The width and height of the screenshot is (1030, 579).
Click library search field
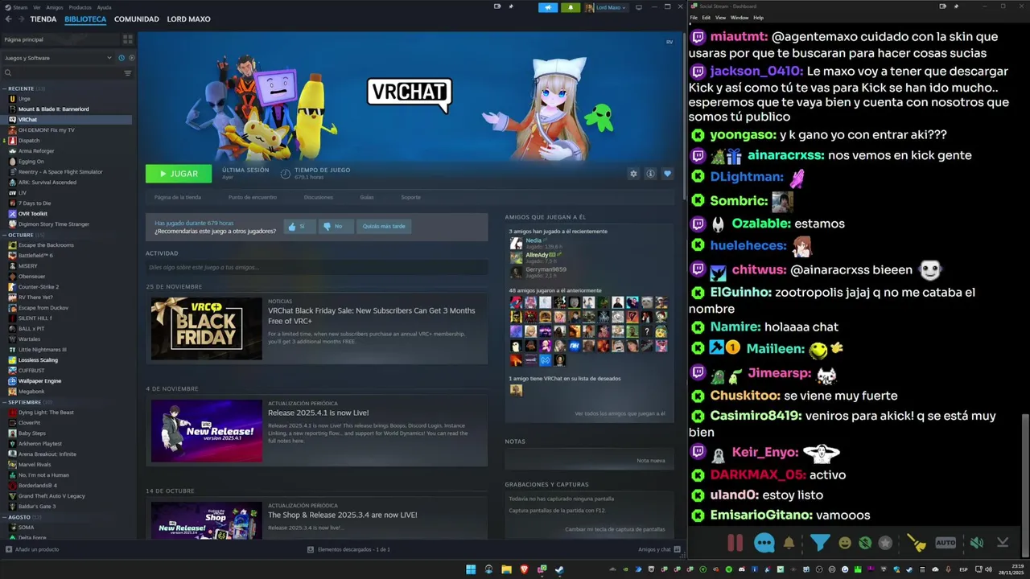point(63,73)
